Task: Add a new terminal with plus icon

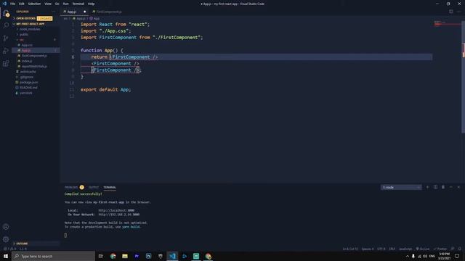Action: (x=427, y=187)
